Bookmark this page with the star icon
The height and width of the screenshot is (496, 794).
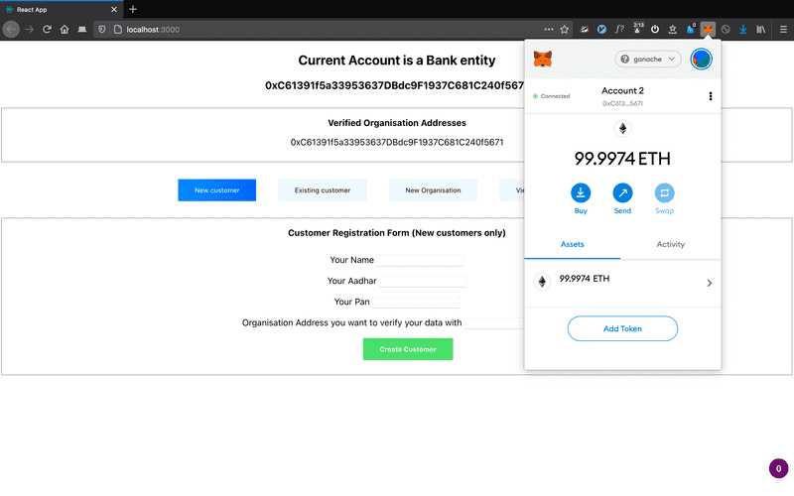pyautogui.click(x=564, y=30)
